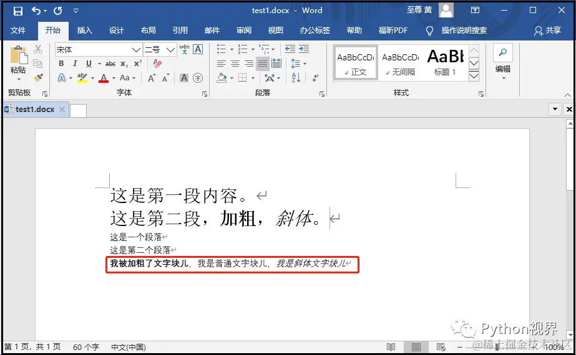
Task: Select the 无间隔 style
Action: coord(401,63)
